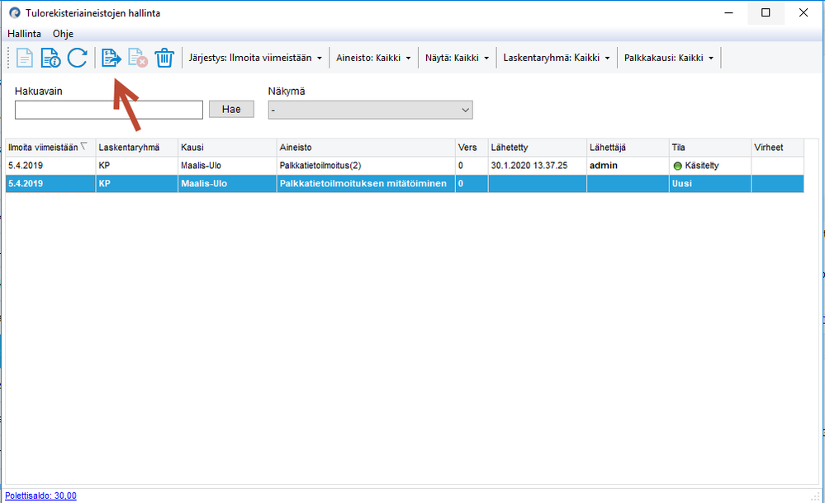Expand the Järjestys sort order dropdown
The image size is (825, 503).
[x=255, y=58]
